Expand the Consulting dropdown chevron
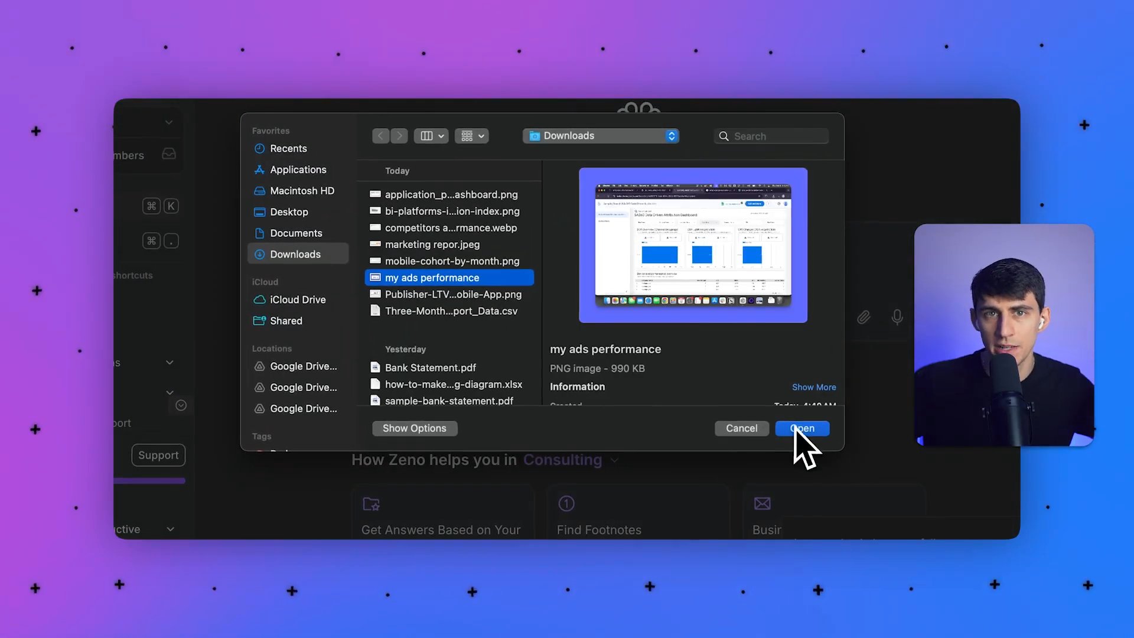 (x=615, y=460)
